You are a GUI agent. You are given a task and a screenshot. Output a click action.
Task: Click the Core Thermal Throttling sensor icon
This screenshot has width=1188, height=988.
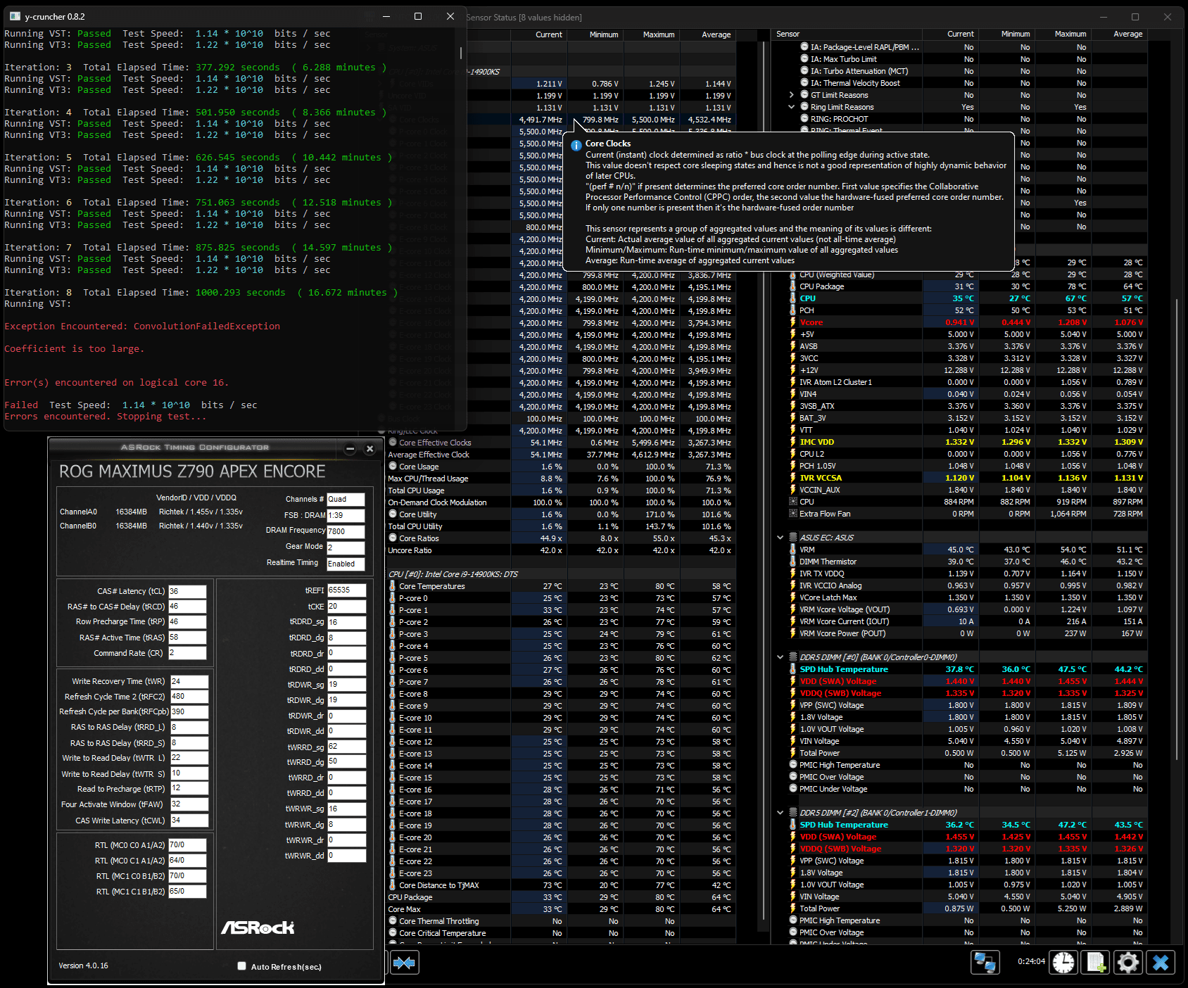tap(393, 921)
